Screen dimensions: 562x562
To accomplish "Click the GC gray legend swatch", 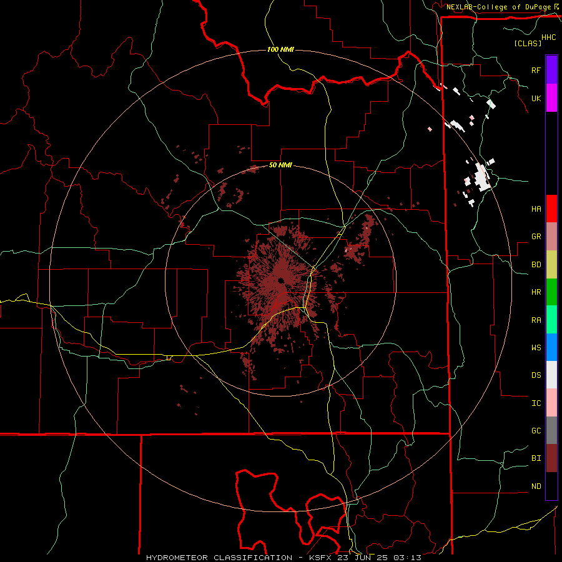I will (551, 430).
